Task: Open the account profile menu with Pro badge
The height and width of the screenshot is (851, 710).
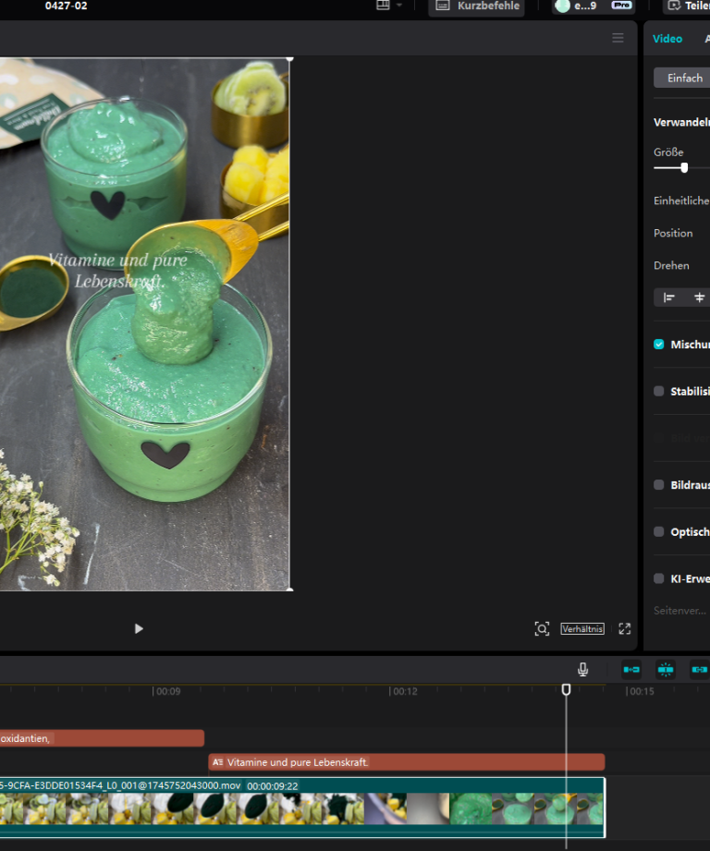Action: coord(594,6)
